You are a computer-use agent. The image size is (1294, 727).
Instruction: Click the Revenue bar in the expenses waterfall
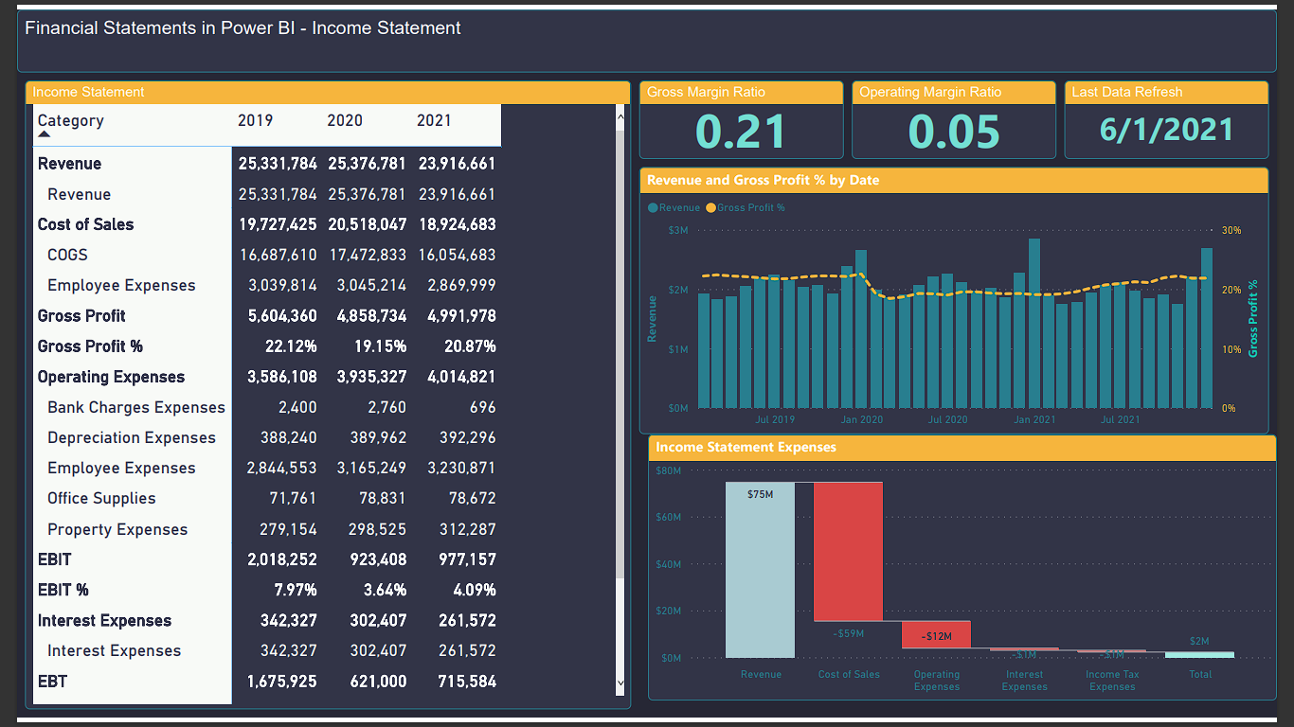click(761, 568)
